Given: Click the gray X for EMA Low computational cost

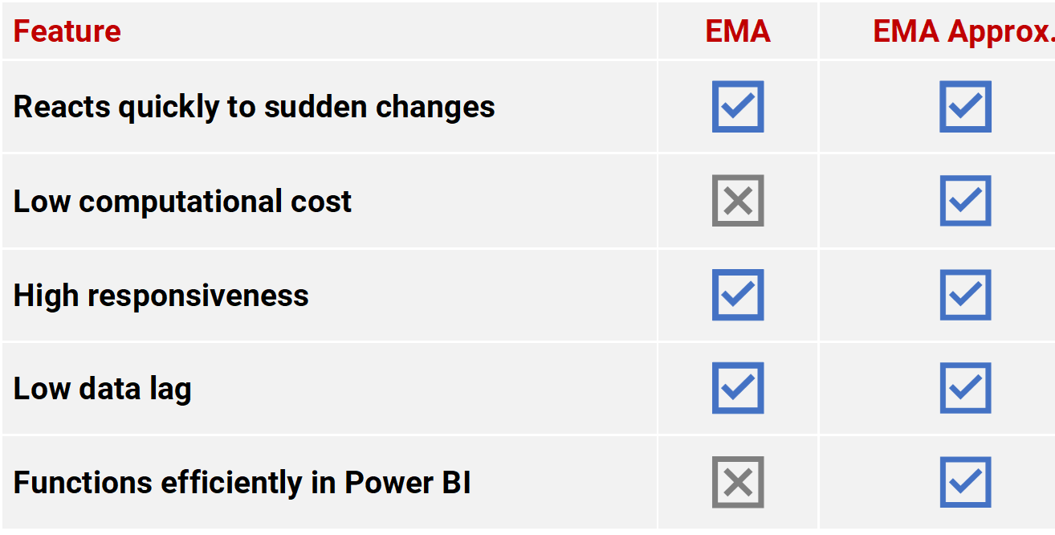Looking at the screenshot, I should [x=738, y=201].
